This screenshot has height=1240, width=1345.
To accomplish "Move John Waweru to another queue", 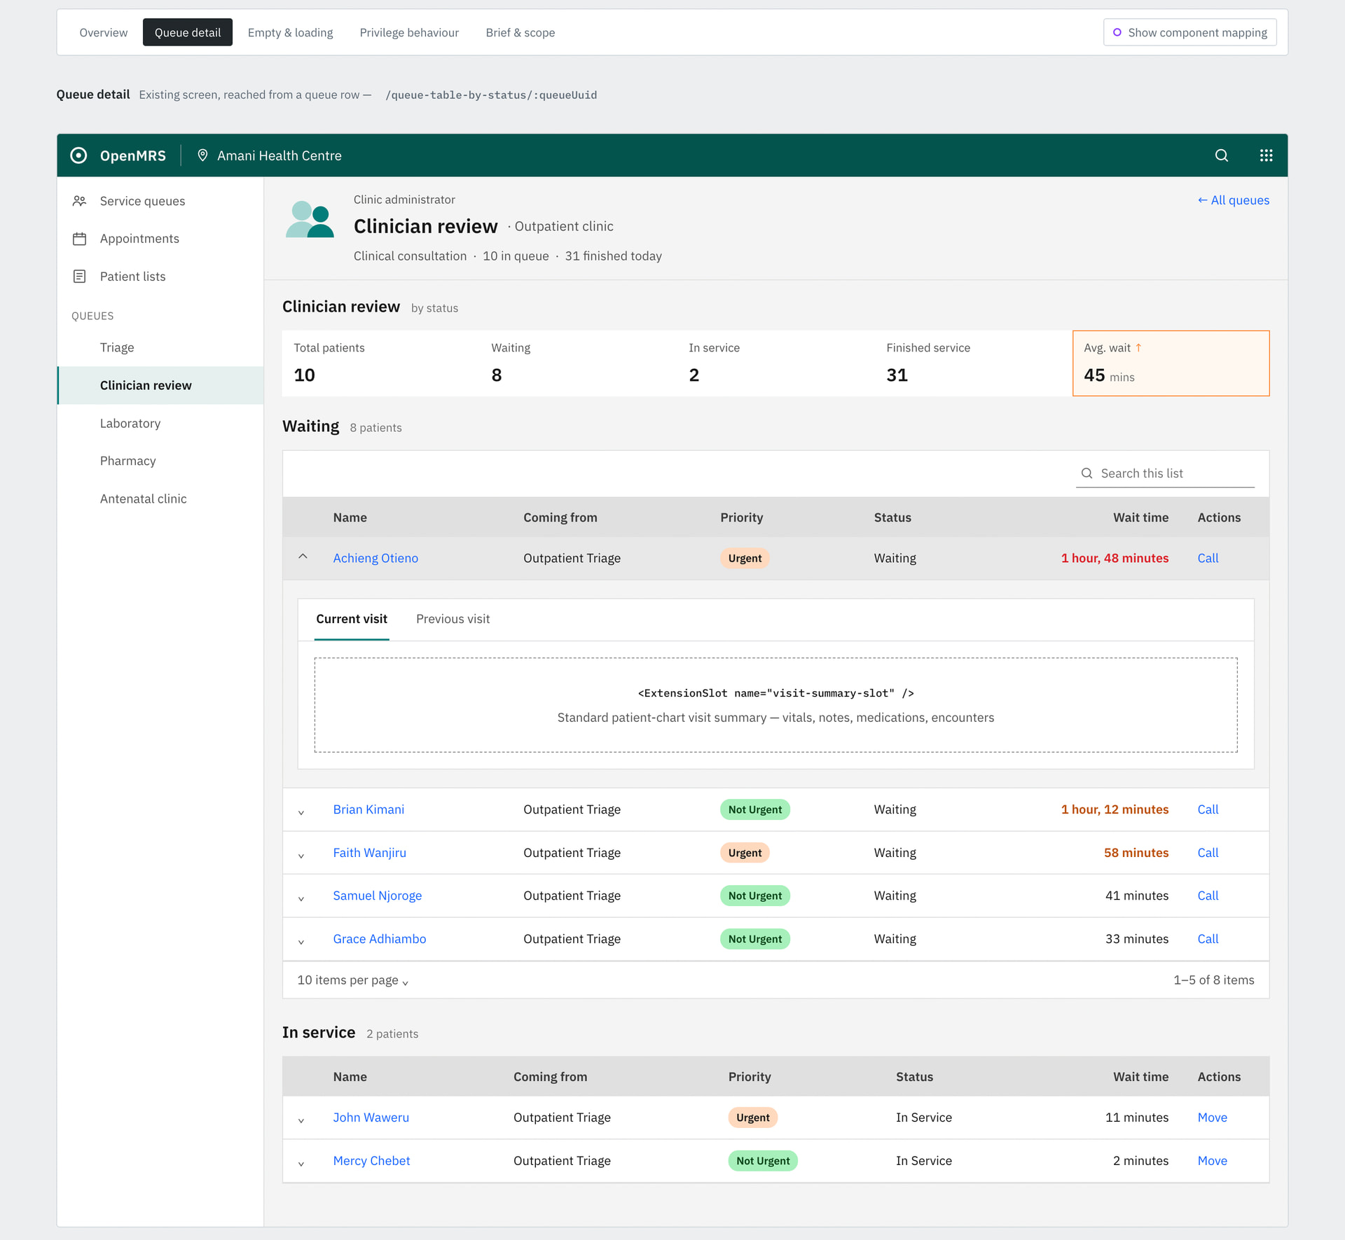I will point(1212,1117).
